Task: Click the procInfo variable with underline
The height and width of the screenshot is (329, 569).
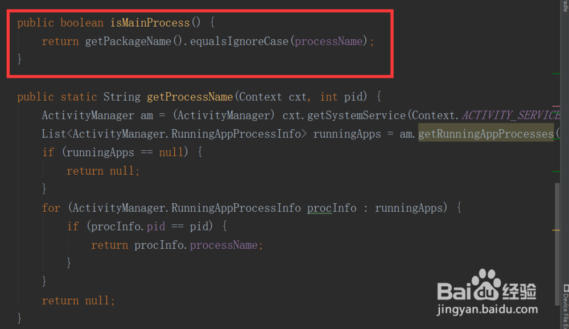Action: click(332, 208)
